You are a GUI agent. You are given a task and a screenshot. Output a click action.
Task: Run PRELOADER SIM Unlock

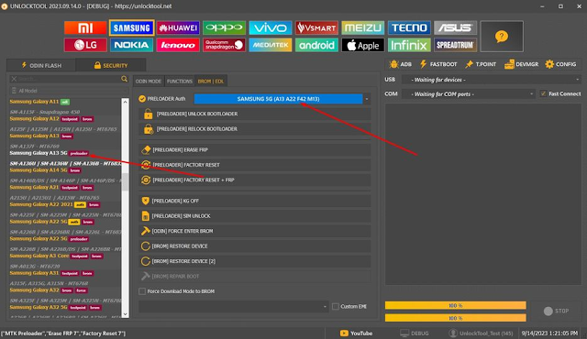(255, 216)
